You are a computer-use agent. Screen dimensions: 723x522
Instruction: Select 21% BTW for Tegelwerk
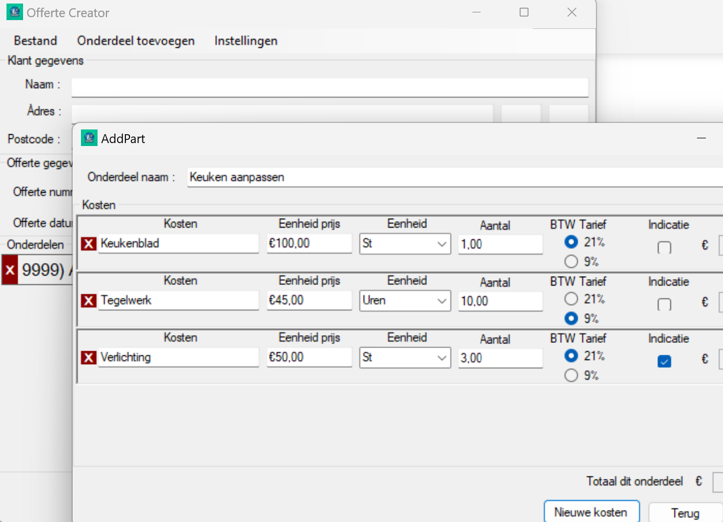571,299
